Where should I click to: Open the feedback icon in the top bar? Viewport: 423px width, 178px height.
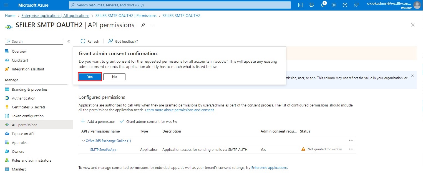[x=356, y=5]
